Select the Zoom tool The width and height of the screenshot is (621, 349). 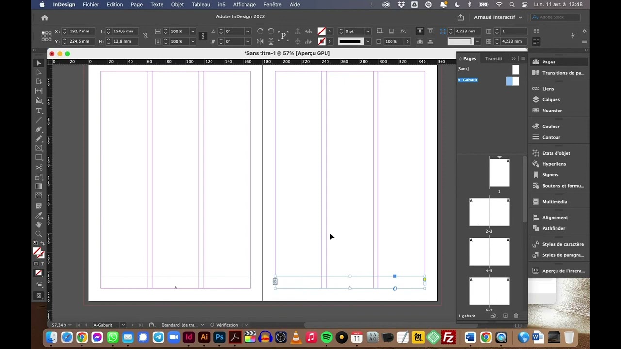(39, 234)
